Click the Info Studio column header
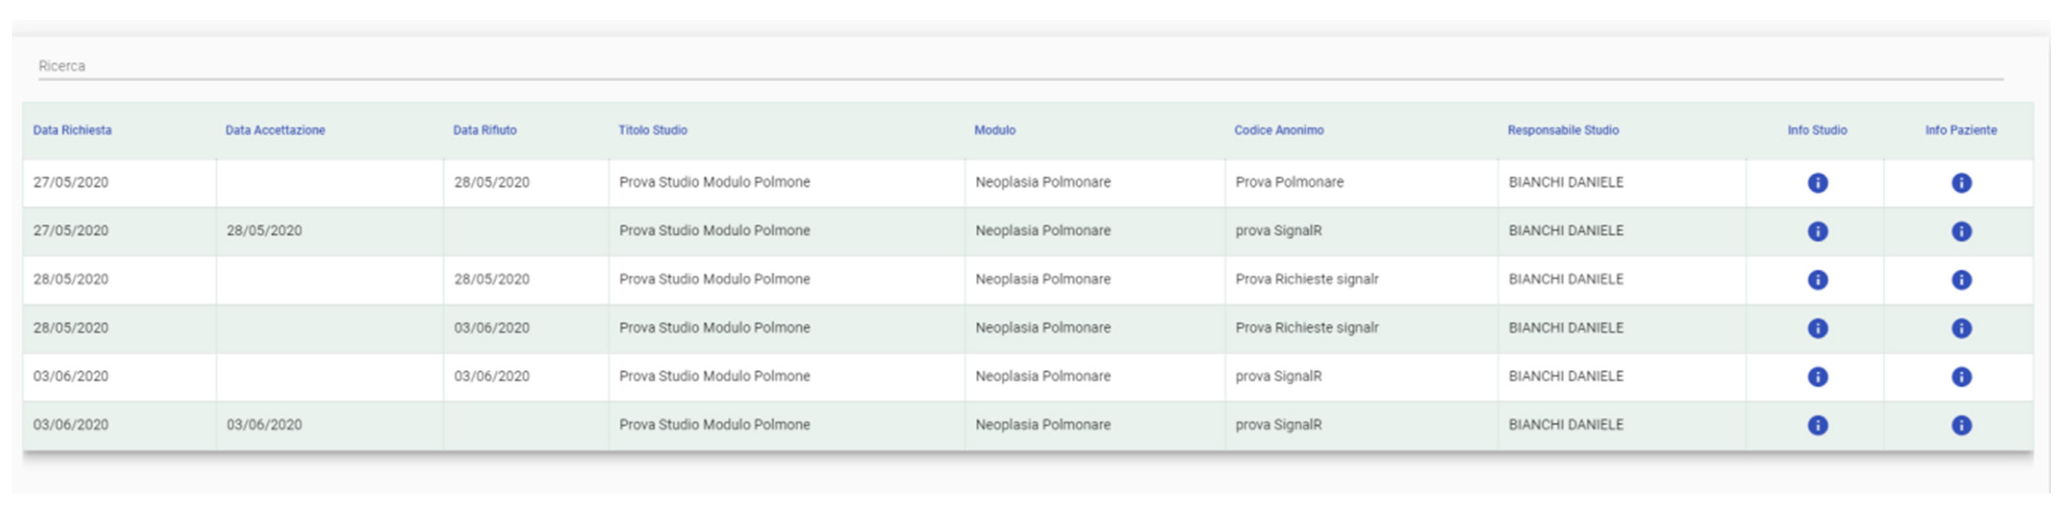Screen dimensions: 2069x506 pyautogui.click(x=1817, y=130)
